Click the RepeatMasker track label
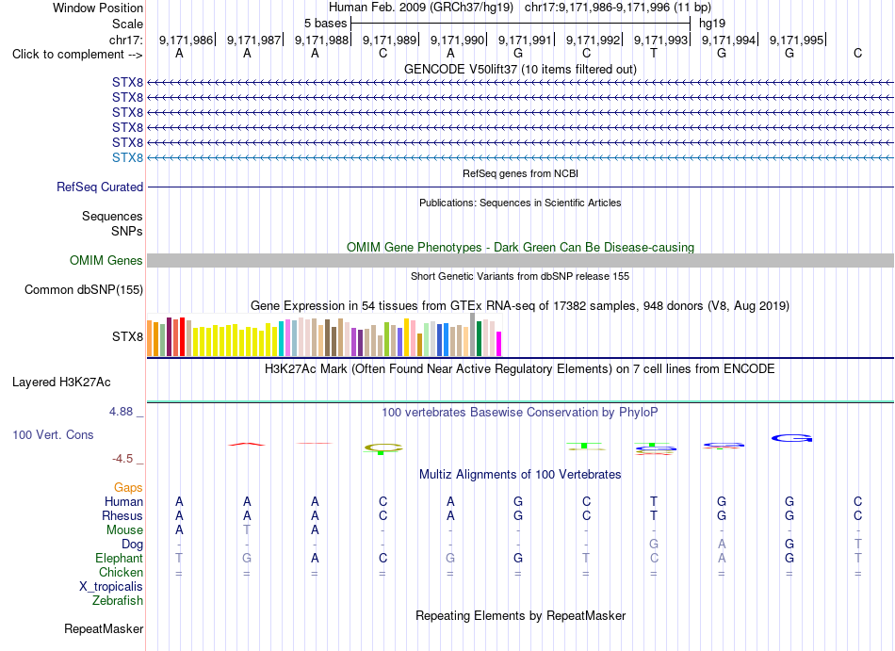The width and height of the screenshot is (895, 651). tap(104, 629)
